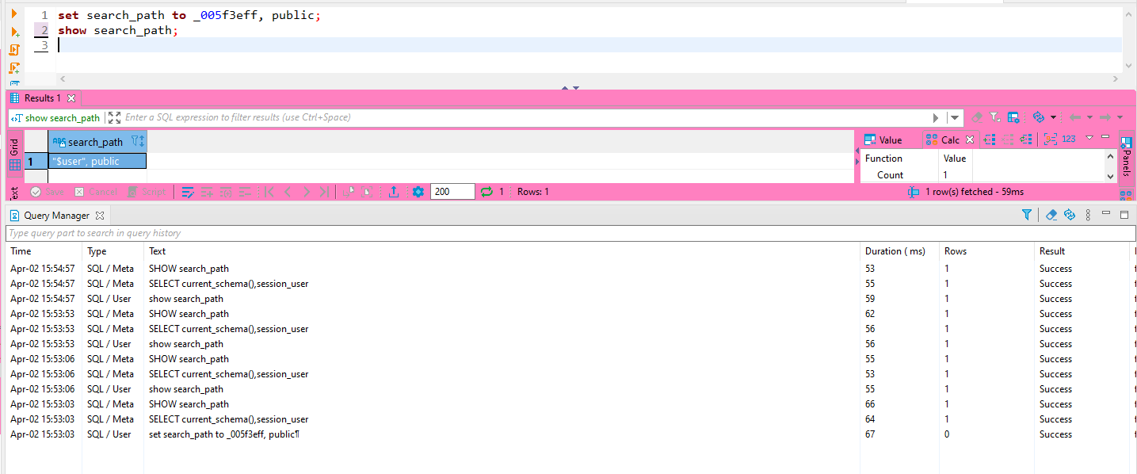
Task: Click remove all filters eraser icon
Action: point(977,117)
